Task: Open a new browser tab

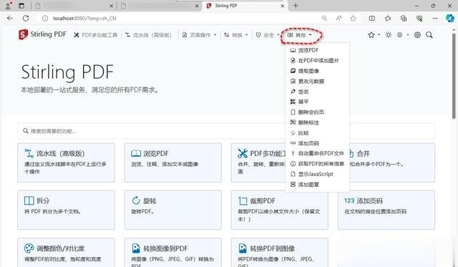Action: [296, 6]
